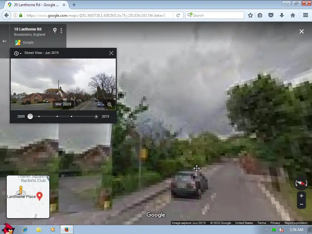Click Report a problem link

pos(296,223)
